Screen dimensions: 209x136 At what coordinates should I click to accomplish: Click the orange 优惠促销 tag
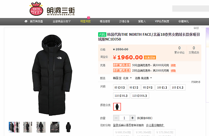[150, 58]
